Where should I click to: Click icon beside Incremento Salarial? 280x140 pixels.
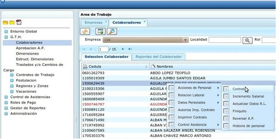(226, 96)
